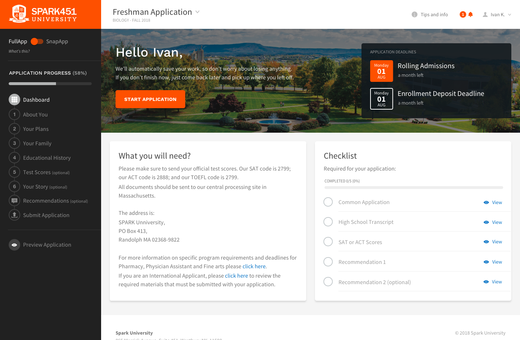Click the Tips and info icon
Screen dimensions: 520x340
(x=415, y=14)
